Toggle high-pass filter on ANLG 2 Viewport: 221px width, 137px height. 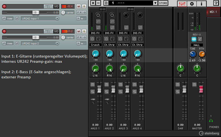(112, 22)
